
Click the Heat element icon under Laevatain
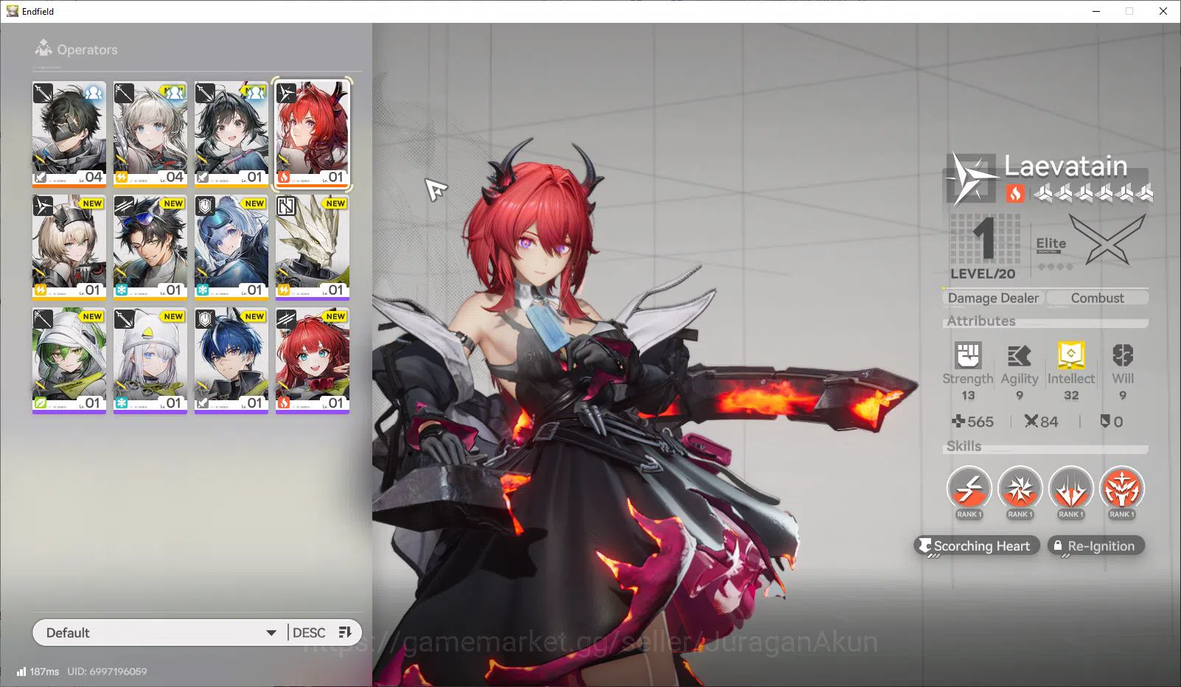pyautogui.click(x=1015, y=193)
